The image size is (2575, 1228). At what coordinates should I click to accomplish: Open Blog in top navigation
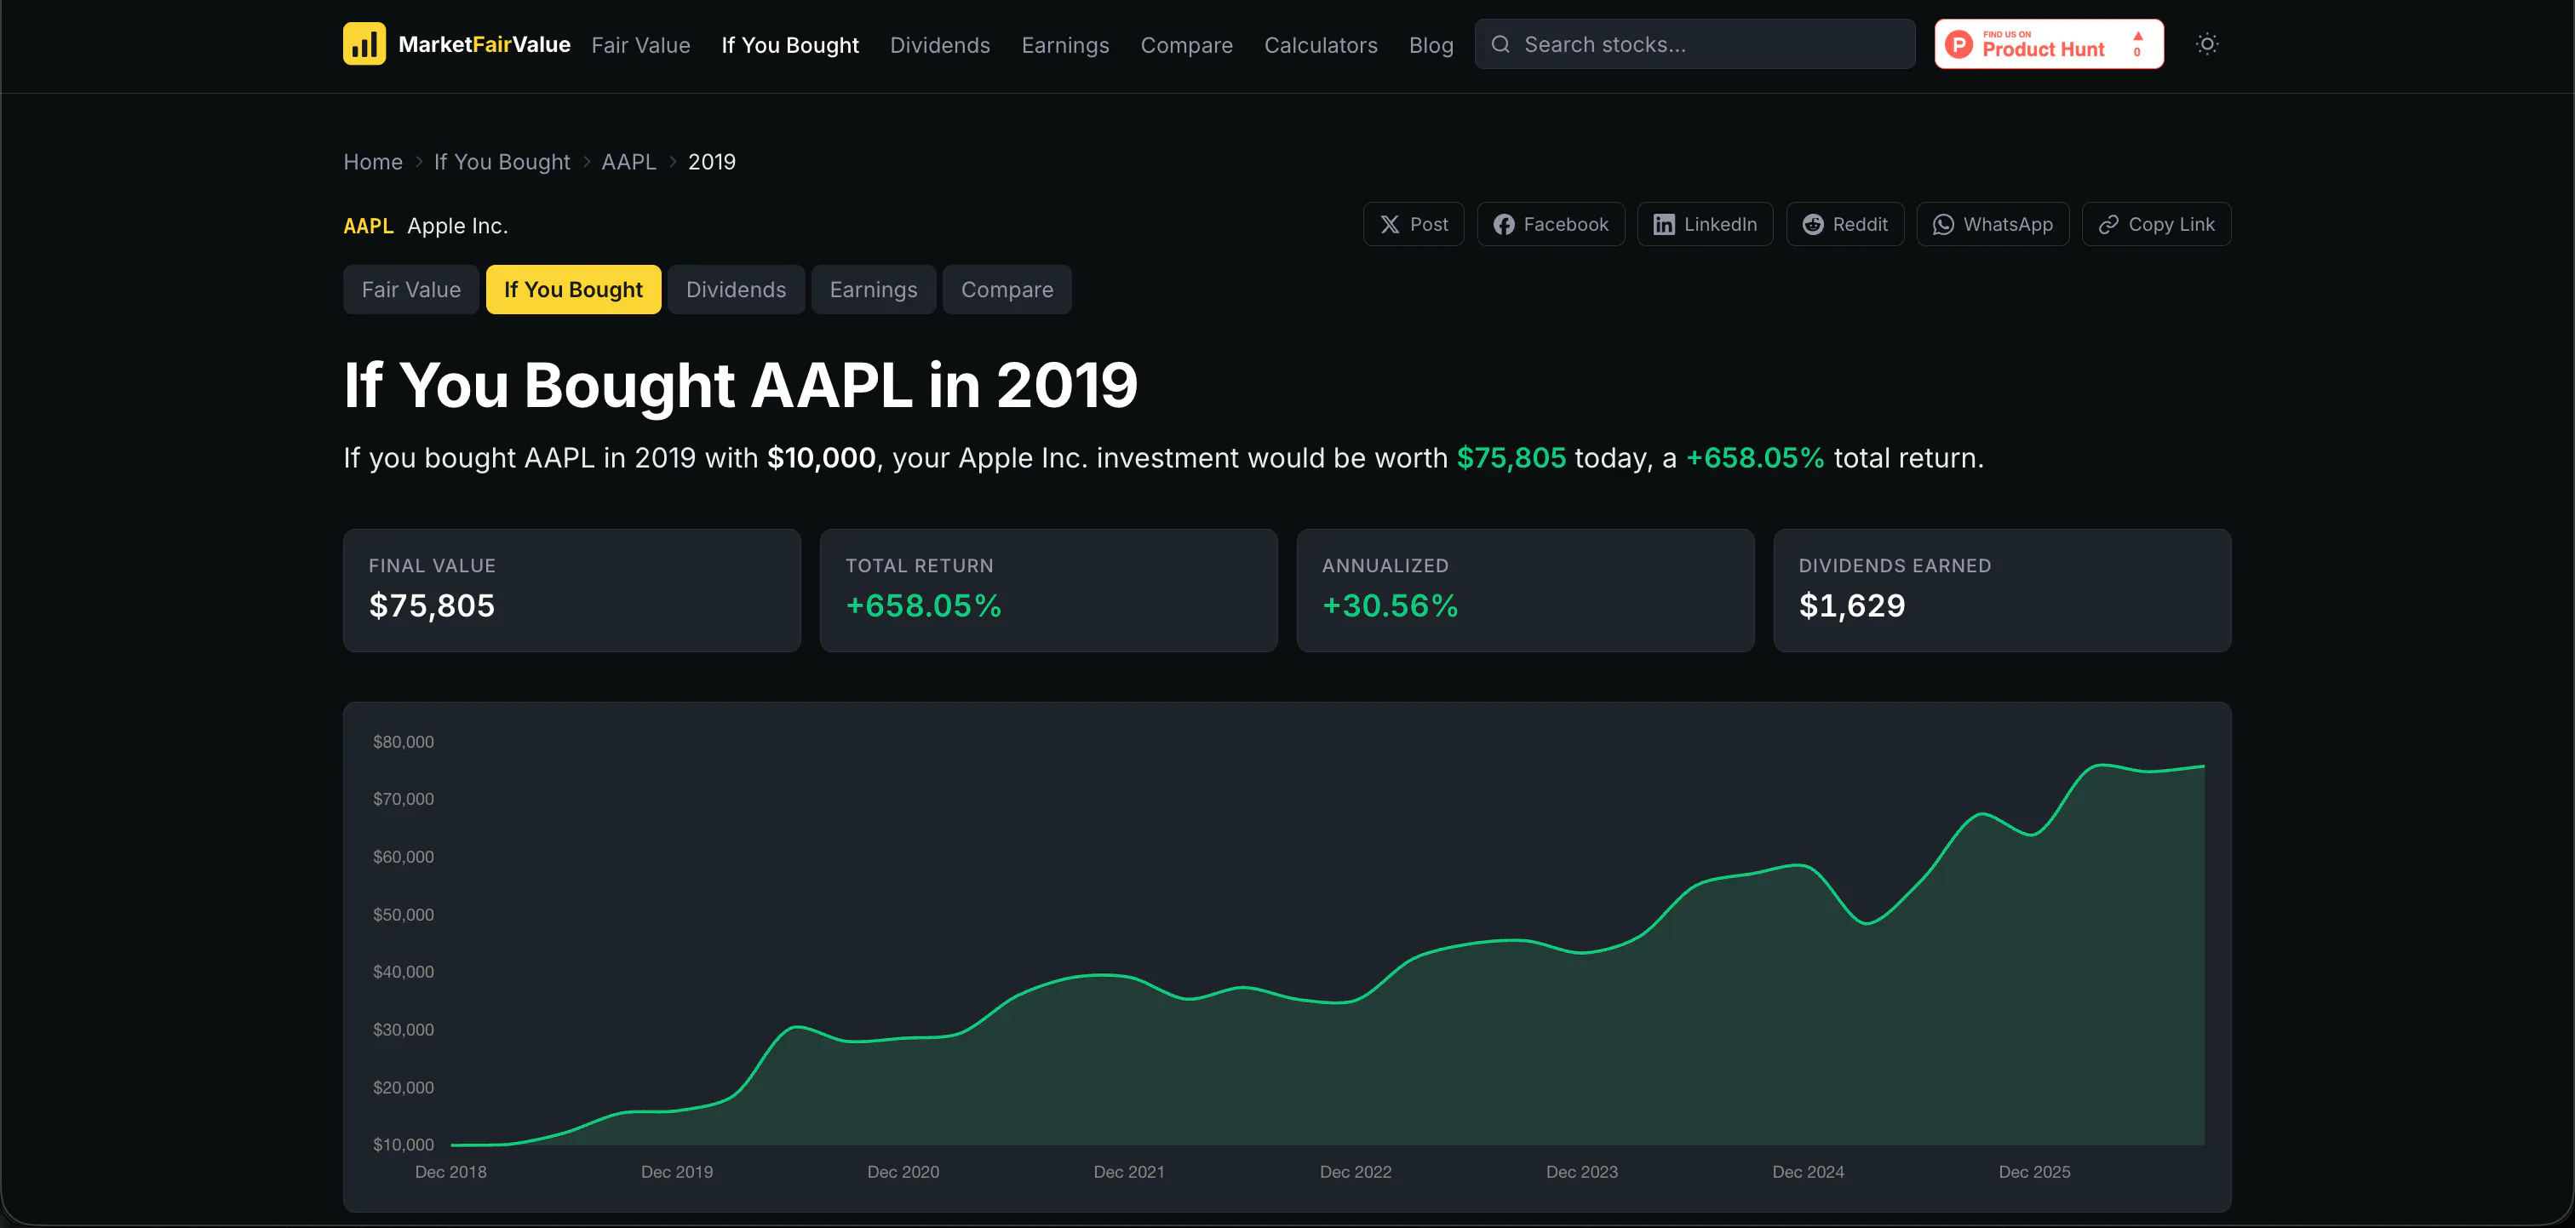(x=1431, y=45)
